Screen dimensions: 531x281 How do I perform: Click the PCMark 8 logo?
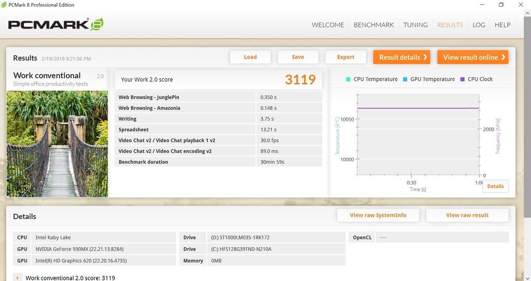[x=55, y=24]
